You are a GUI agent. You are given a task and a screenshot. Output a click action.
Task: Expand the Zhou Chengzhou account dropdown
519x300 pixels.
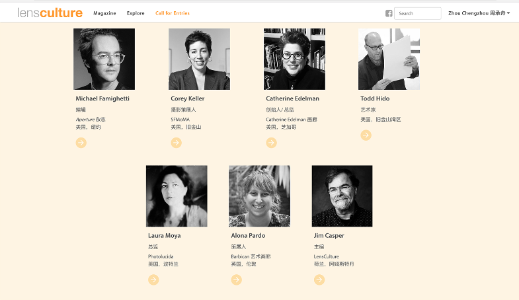pyautogui.click(x=479, y=13)
